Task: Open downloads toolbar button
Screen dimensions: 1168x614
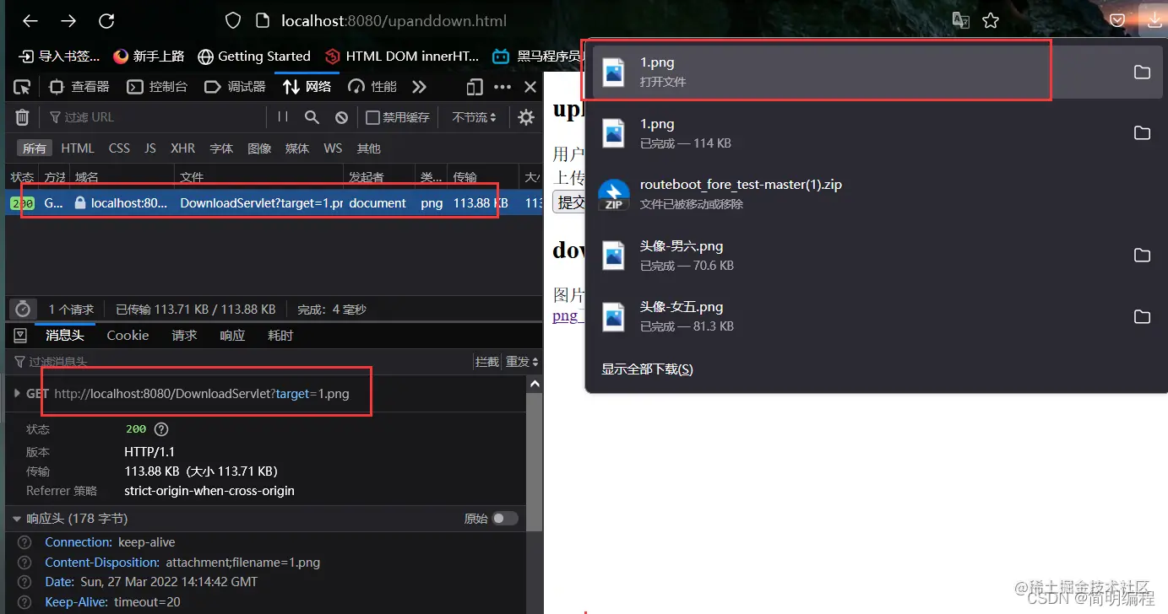Action: pyautogui.click(x=1153, y=19)
